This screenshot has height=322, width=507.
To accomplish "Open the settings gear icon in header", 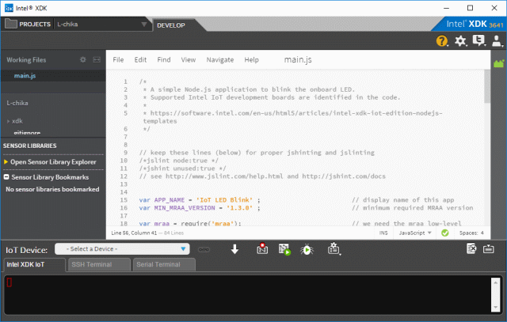I will (x=460, y=41).
